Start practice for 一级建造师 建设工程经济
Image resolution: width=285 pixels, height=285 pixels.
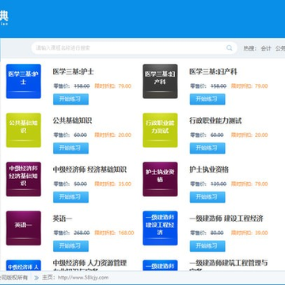[207, 246]
